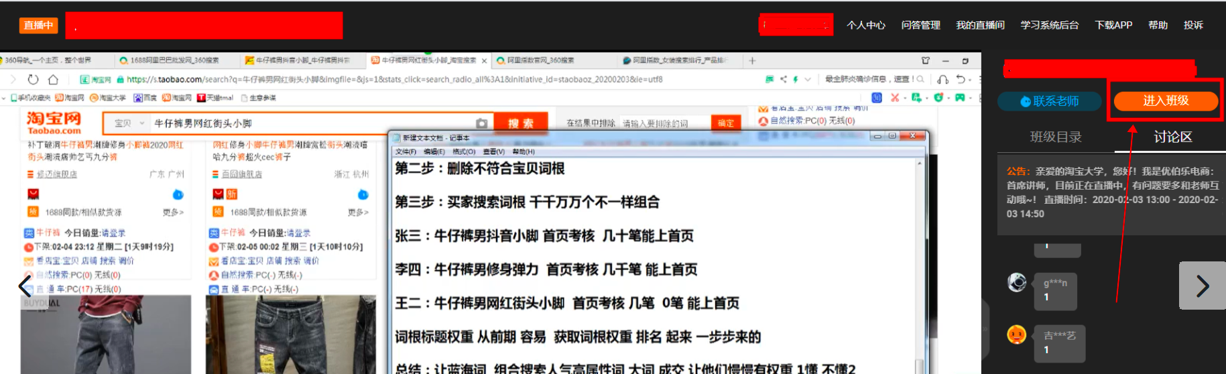Expand the dropdown beside the lightning icon
The height and width of the screenshot is (374, 1226).
click(x=808, y=79)
